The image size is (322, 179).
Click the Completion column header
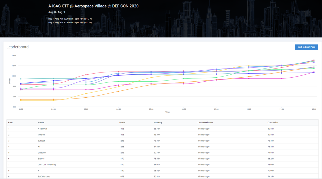click(x=273, y=123)
